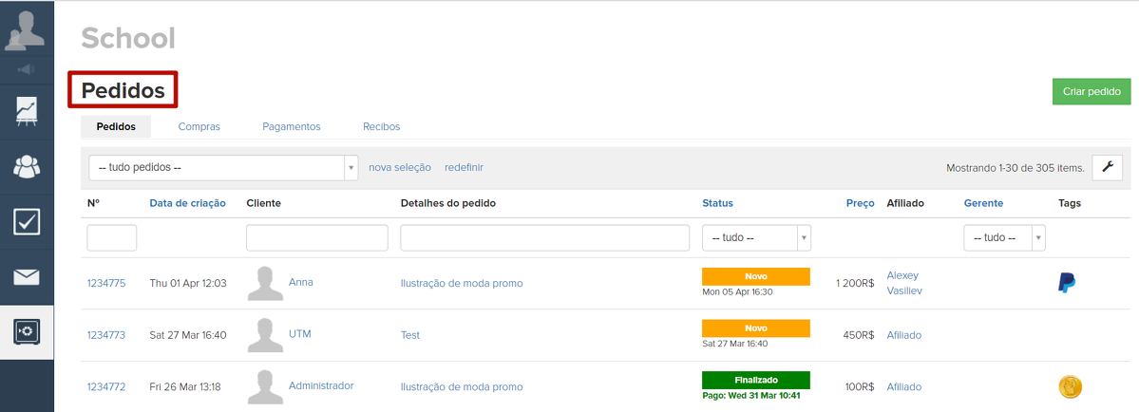The width and height of the screenshot is (1139, 412).
Task: Open the tasks checkmark sidebar icon
Action: click(27, 222)
